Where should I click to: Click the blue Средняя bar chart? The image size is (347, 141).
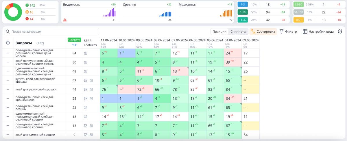pos(165,14)
